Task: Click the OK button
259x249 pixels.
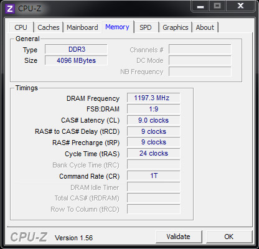Action: [x=229, y=237]
